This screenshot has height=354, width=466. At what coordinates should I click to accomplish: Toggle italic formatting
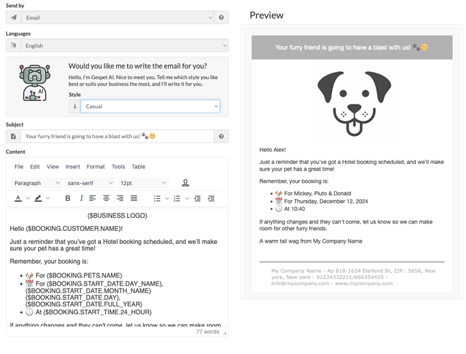81,198
